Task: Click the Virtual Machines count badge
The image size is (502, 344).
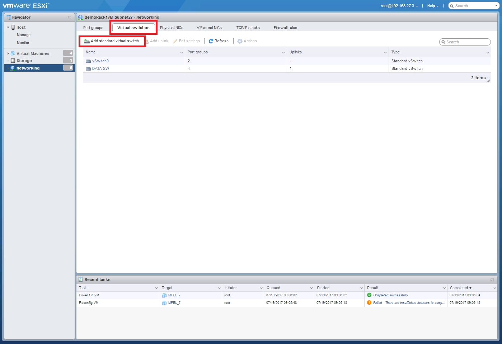Action: [x=68, y=53]
